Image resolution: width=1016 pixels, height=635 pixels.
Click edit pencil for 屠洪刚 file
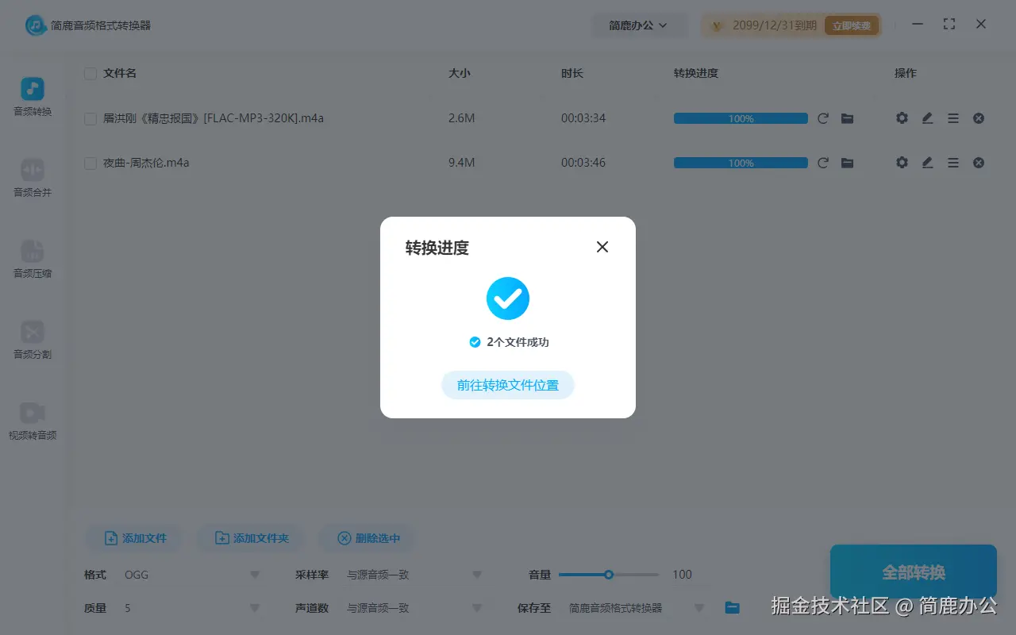coord(927,118)
